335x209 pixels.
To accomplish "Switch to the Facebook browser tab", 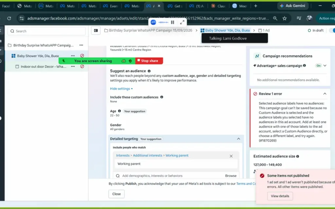I will pos(6,6).
